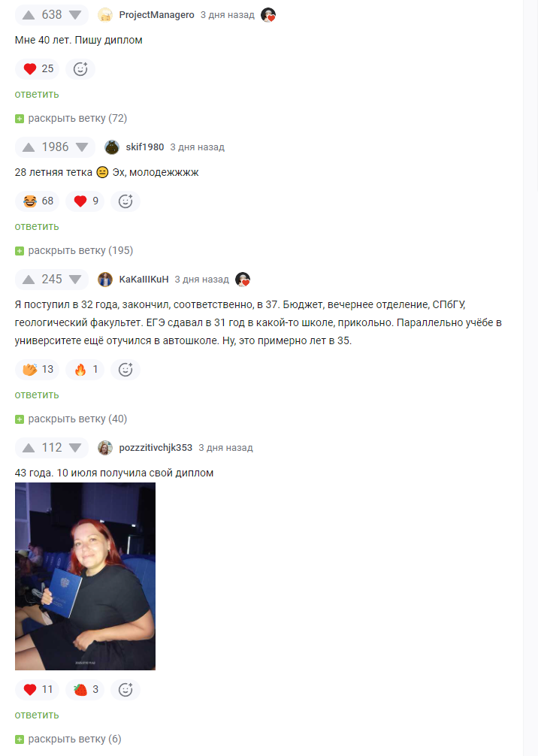Toggle heart reaction with 25 likes
This screenshot has width=538, height=756.
click(x=38, y=69)
